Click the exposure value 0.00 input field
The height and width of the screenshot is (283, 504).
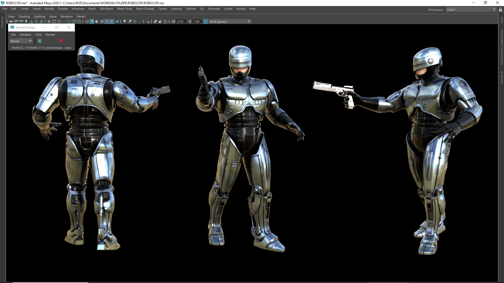pyautogui.click(x=181, y=21)
